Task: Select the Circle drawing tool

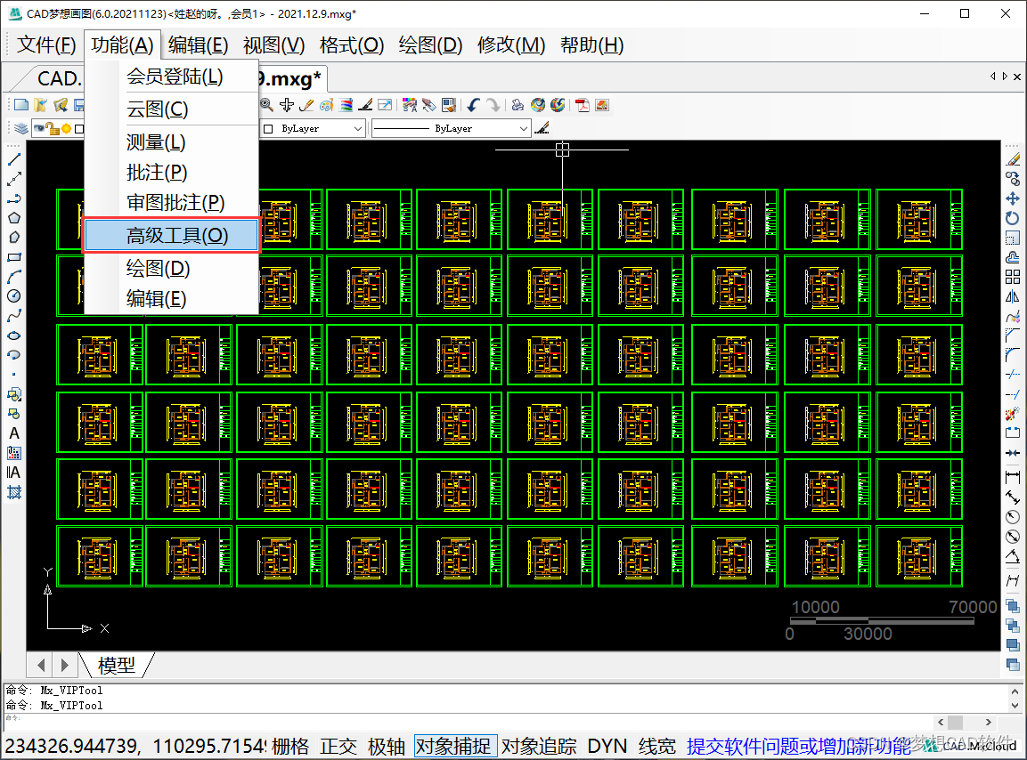Action: tap(13, 295)
